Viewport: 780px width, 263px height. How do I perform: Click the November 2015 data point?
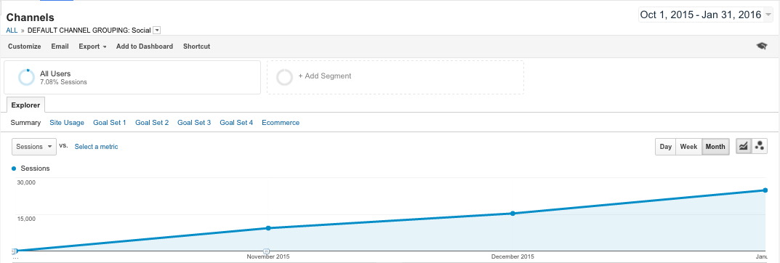point(268,228)
